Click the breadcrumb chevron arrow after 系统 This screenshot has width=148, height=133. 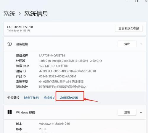20,14
